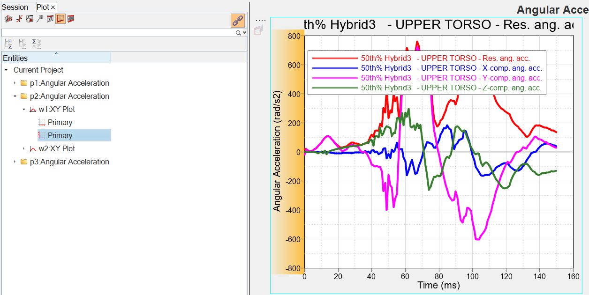This screenshot has height=295, width=589.
Task: Click the datum lines filter icon
Action: click(50, 19)
